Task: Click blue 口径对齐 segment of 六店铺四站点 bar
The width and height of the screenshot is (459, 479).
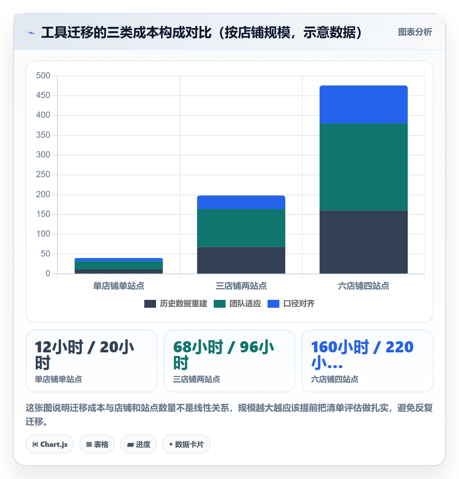Action: (364, 105)
